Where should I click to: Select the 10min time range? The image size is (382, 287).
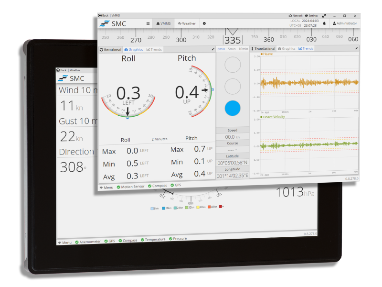coord(243,49)
